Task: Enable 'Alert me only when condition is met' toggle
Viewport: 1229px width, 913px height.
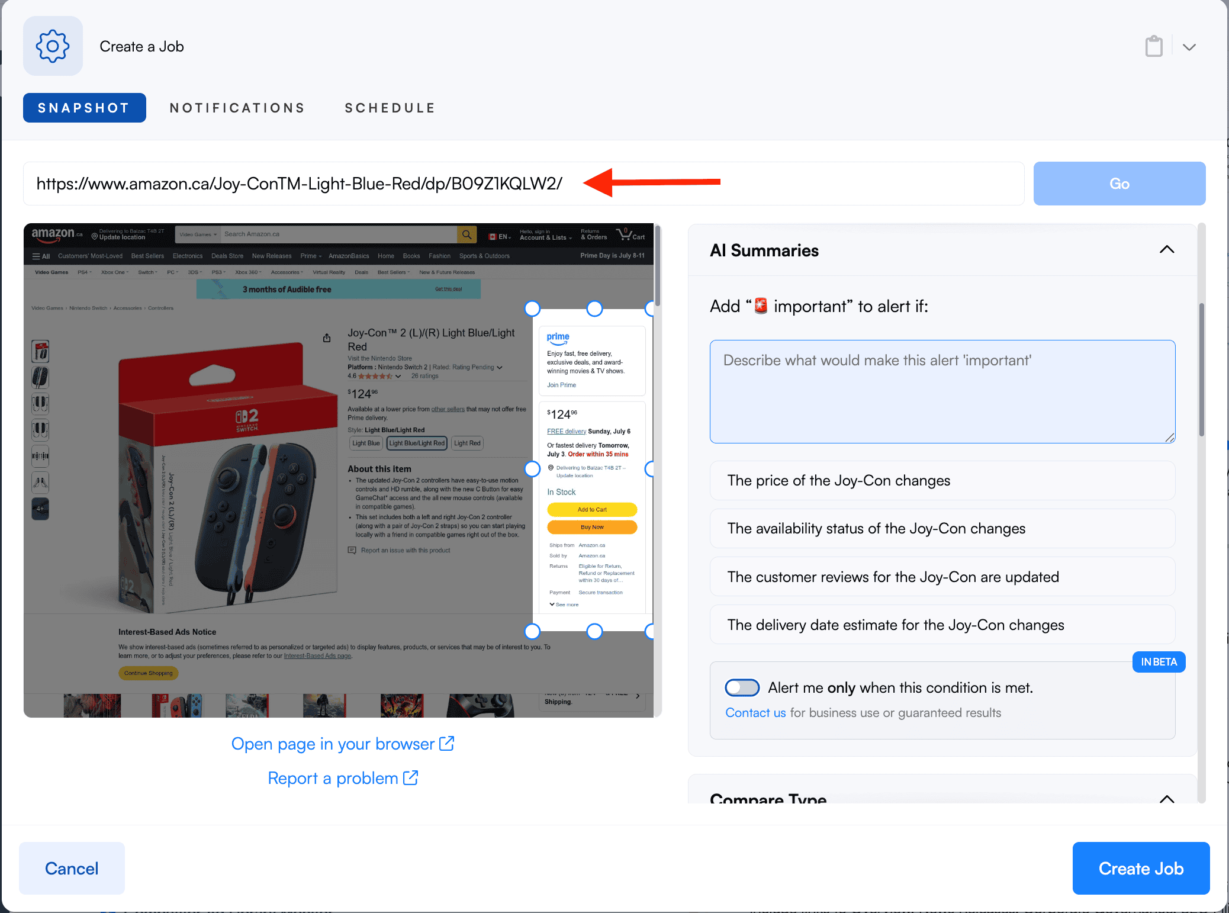Action: [x=742, y=687]
